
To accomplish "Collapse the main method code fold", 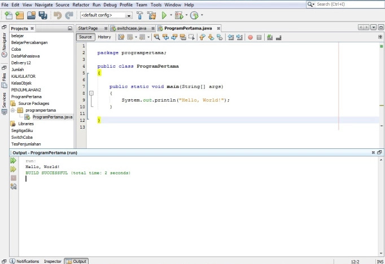I will coord(91,93).
